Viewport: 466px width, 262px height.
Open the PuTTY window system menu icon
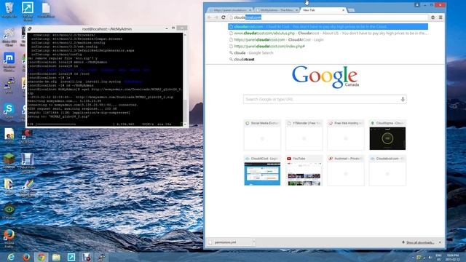pyautogui.click(x=30, y=29)
